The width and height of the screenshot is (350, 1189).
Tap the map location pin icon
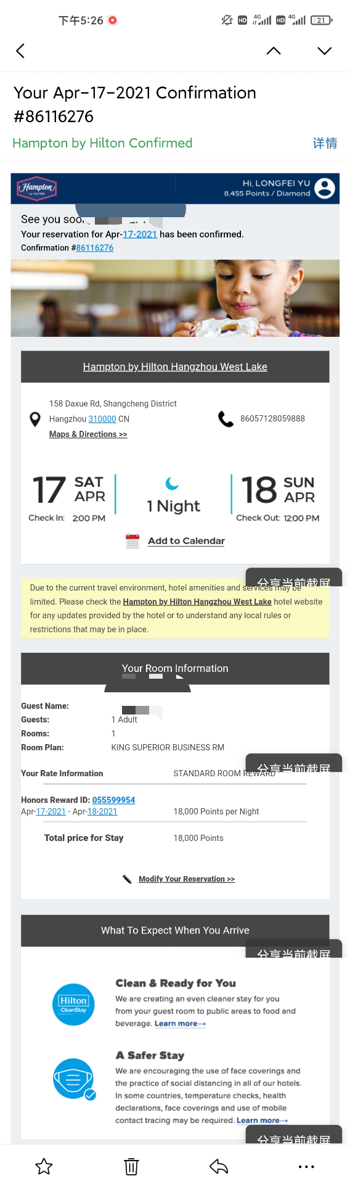35,419
